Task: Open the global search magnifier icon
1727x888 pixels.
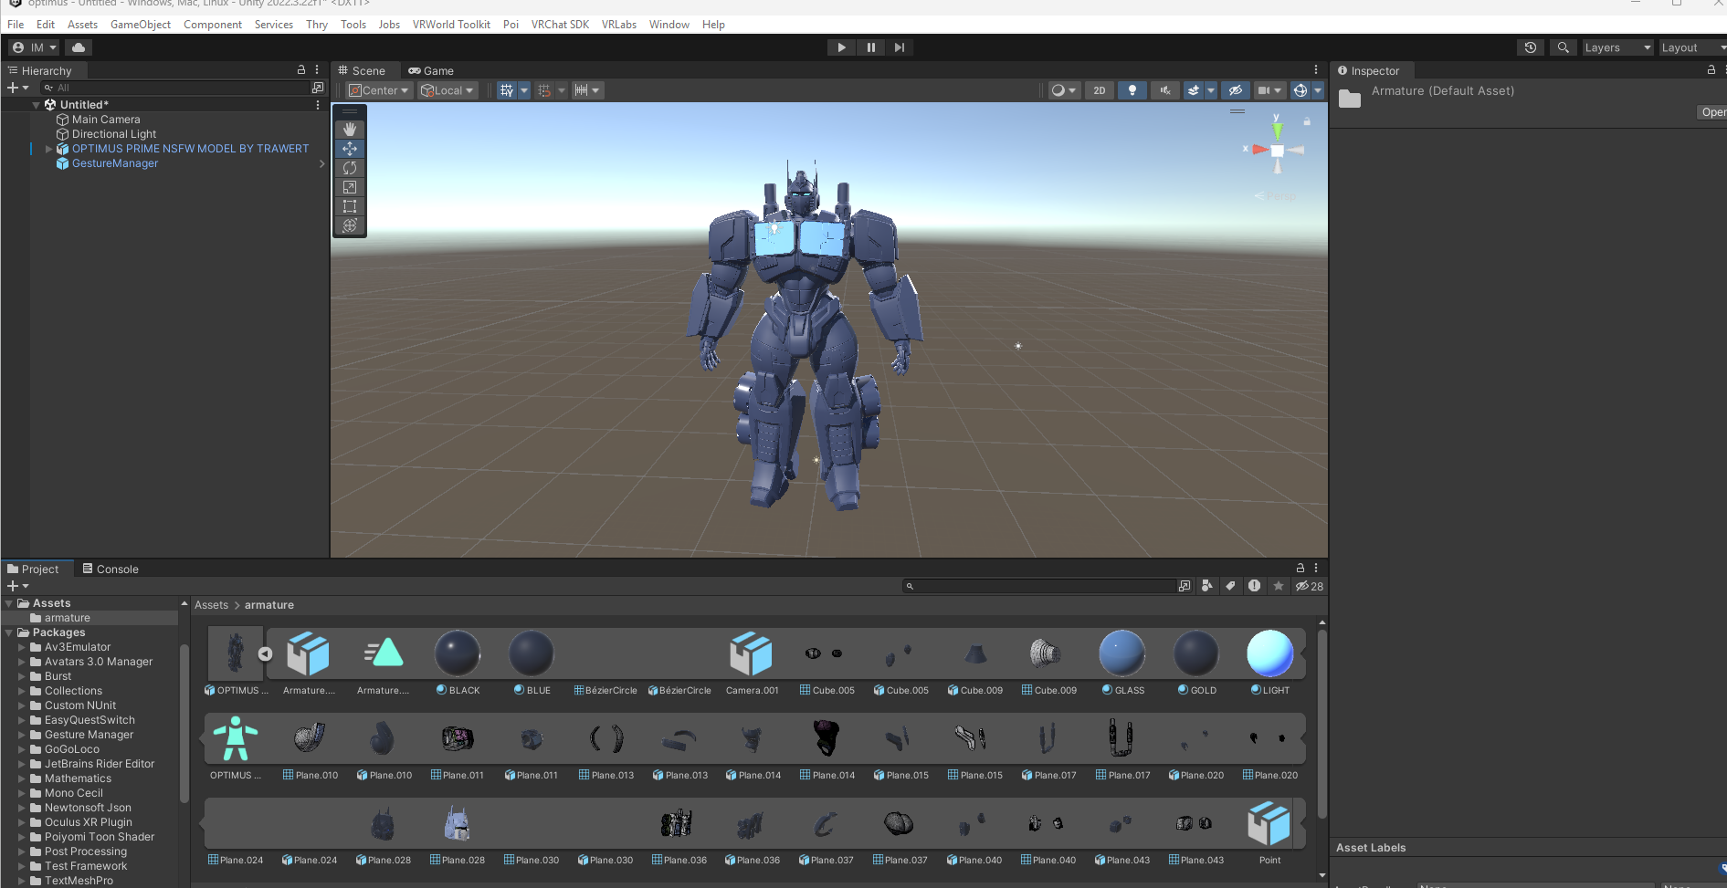Action: coord(1564,47)
